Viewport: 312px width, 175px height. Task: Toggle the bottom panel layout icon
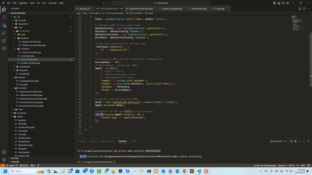279,3
